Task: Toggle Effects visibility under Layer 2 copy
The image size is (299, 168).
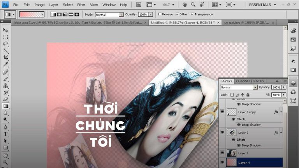Action: pos(234,119)
